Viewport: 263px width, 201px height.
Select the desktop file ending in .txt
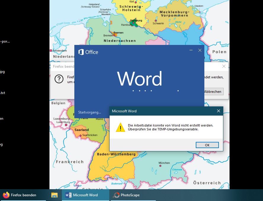click(2, 93)
